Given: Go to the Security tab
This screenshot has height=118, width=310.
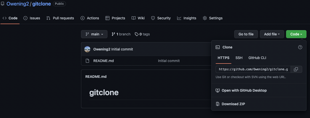Looking at the screenshot, I should pyautogui.click(x=161, y=18).
